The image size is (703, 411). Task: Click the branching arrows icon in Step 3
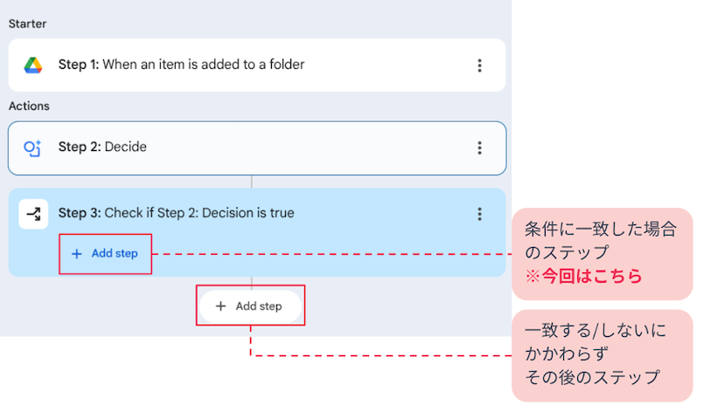pos(33,214)
